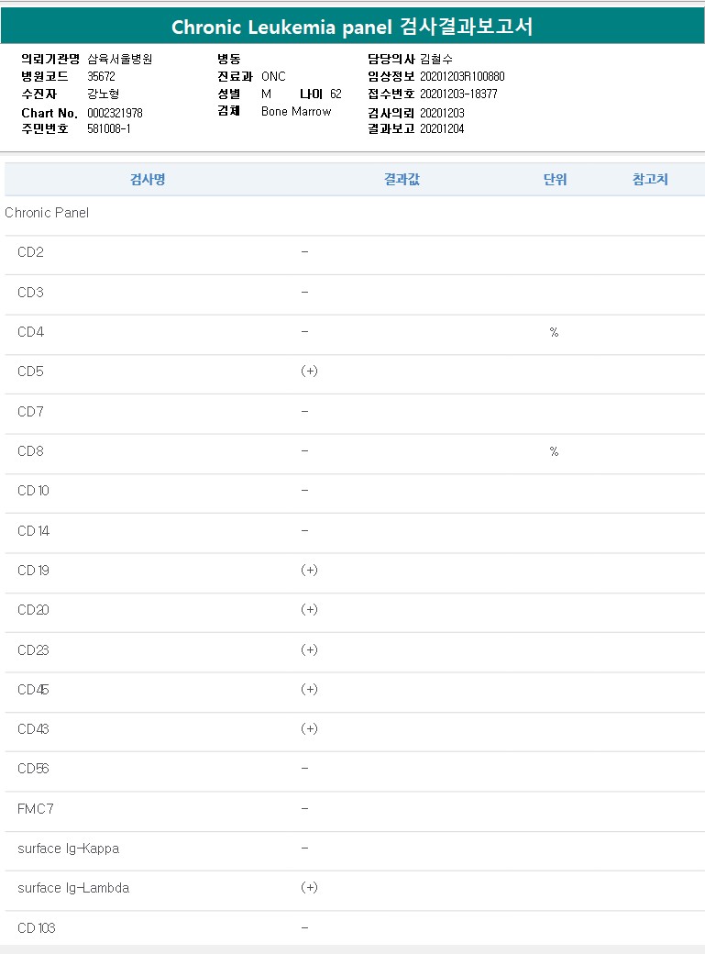Viewport: 705px width, 954px height.
Task: Click the 결과값 column header
Action: (402, 180)
